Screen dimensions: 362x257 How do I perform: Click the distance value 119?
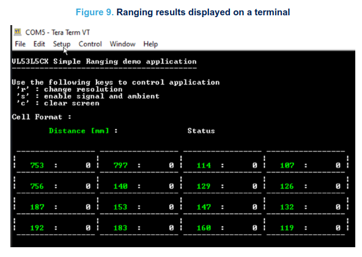pos(287,228)
